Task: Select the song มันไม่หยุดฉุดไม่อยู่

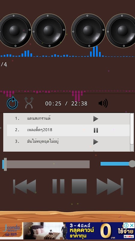Action: click(43, 141)
